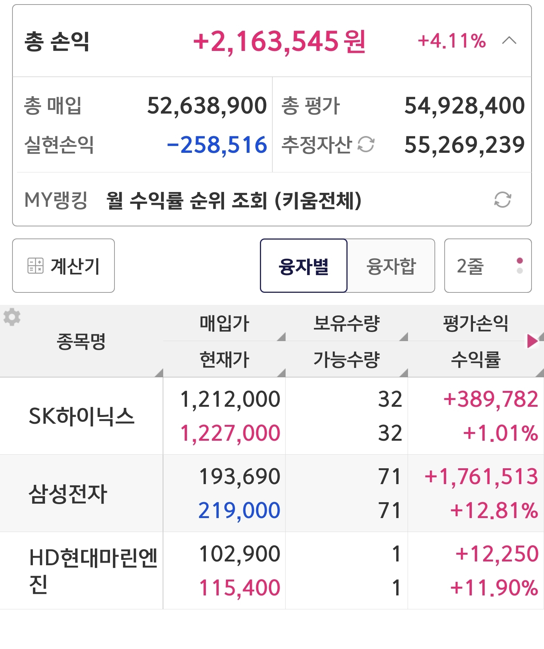Toggle the 2줄 row display mode
Viewport: 544px width, 649px height.
488,266
